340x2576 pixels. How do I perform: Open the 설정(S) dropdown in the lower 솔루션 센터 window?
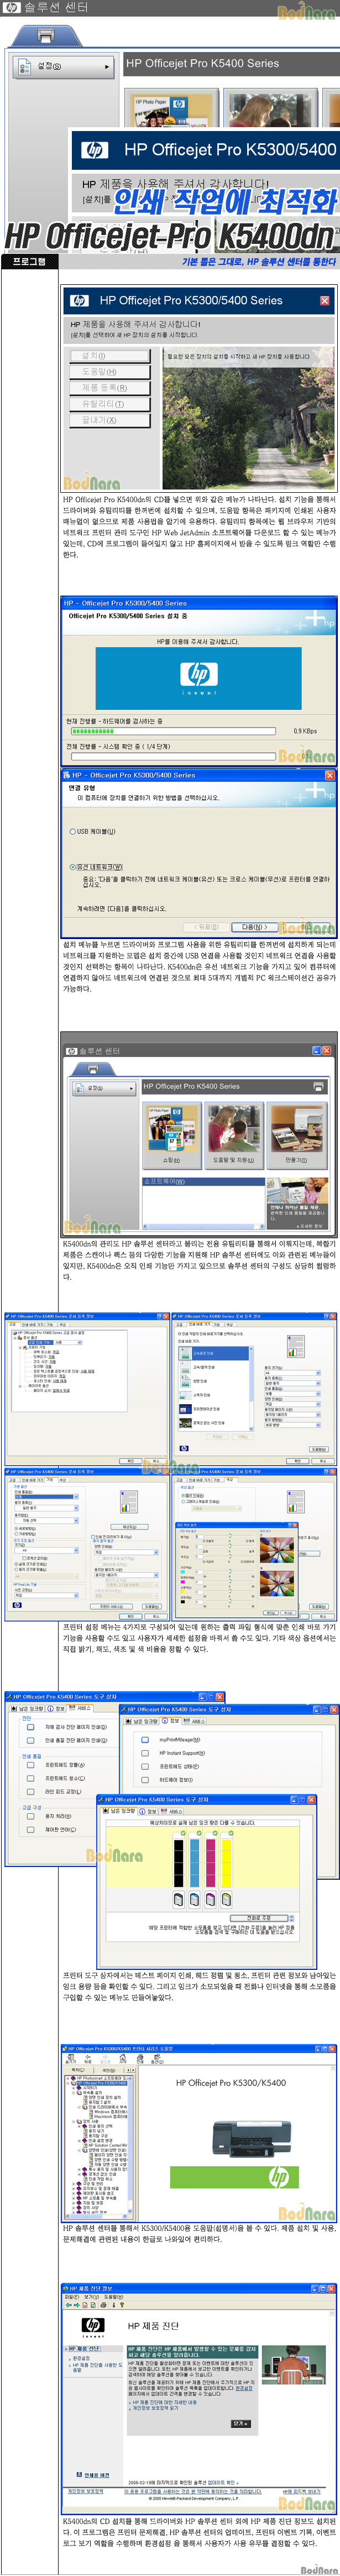[105, 1087]
